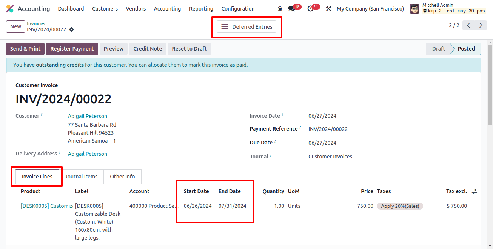Click the Accounting app logo icon

tap(10, 9)
